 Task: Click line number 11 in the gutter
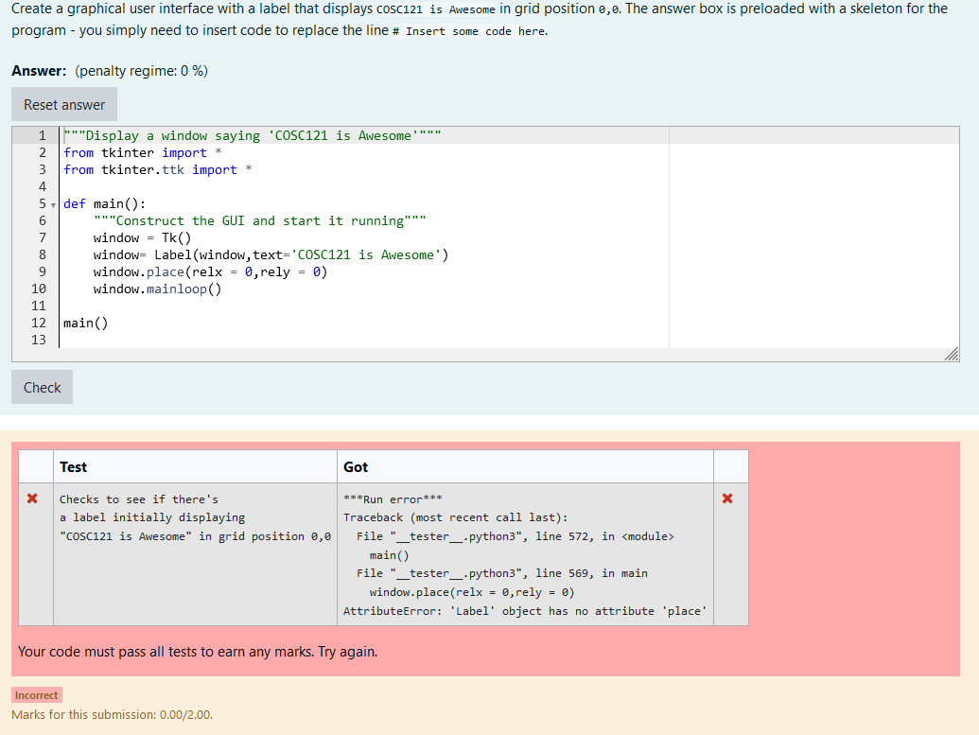(x=39, y=306)
